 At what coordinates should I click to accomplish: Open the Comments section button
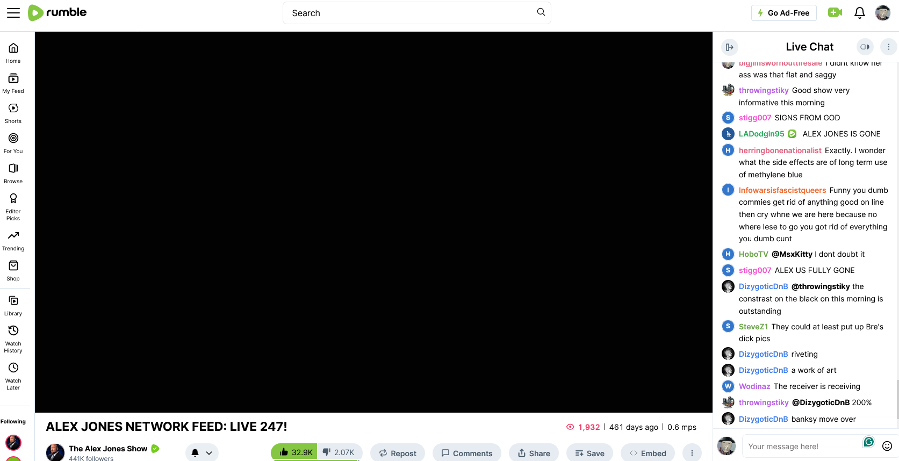tap(467, 453)
